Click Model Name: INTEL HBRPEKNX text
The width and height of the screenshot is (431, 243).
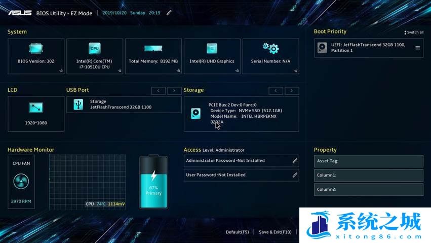(x=244, y=116)
